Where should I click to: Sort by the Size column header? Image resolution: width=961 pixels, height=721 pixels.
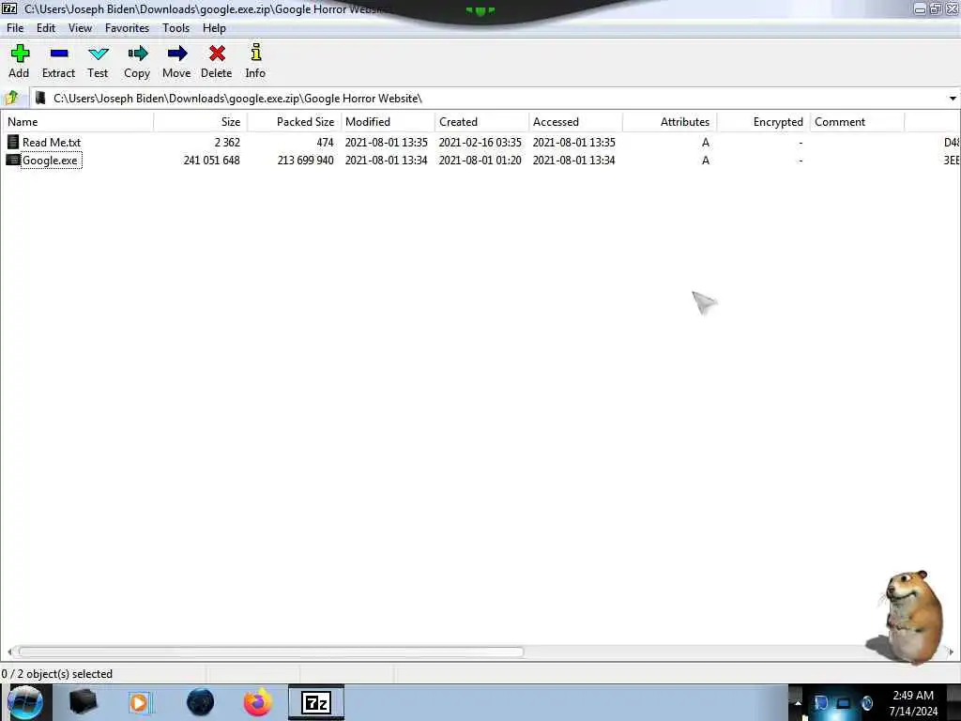pos(201,122)
